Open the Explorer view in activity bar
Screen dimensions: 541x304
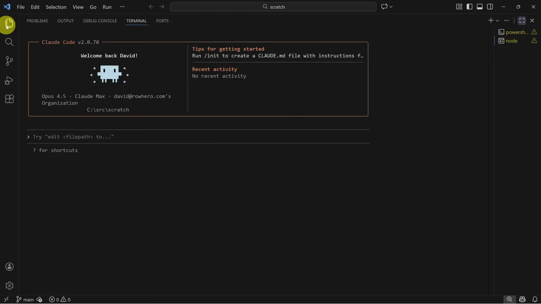(9, 24)
